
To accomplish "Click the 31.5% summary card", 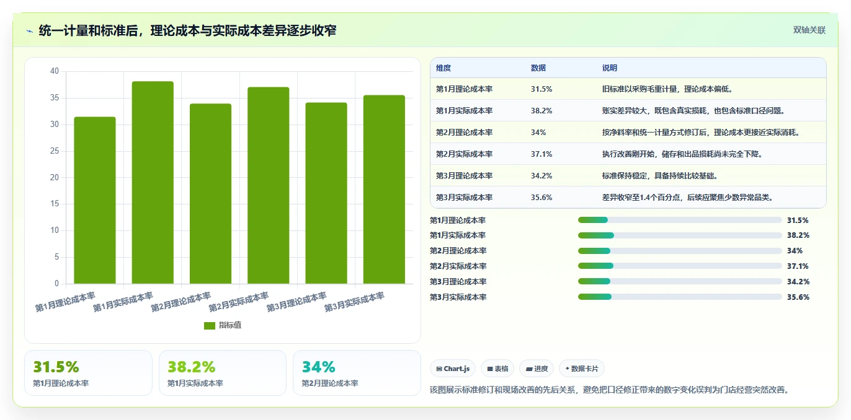I will [88, 373].
